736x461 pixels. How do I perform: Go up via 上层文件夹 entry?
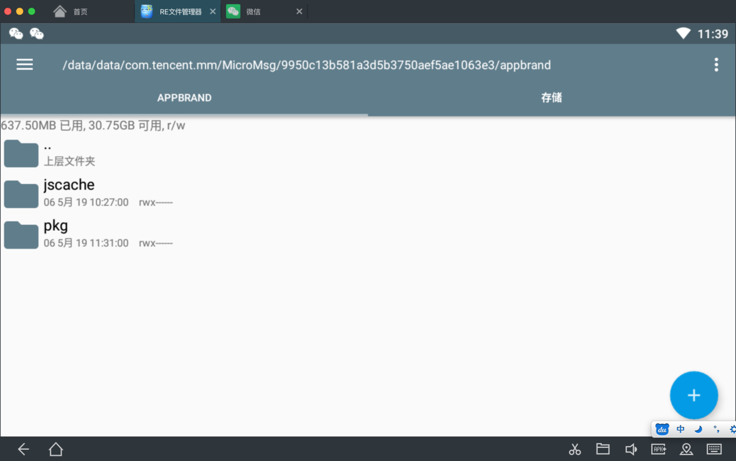(69, 161)
